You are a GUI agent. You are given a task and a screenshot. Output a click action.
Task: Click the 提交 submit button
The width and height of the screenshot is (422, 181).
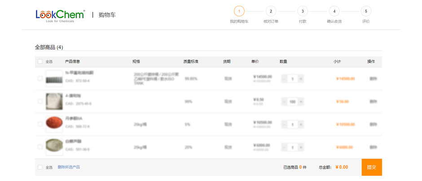click(x=371, y=167)
